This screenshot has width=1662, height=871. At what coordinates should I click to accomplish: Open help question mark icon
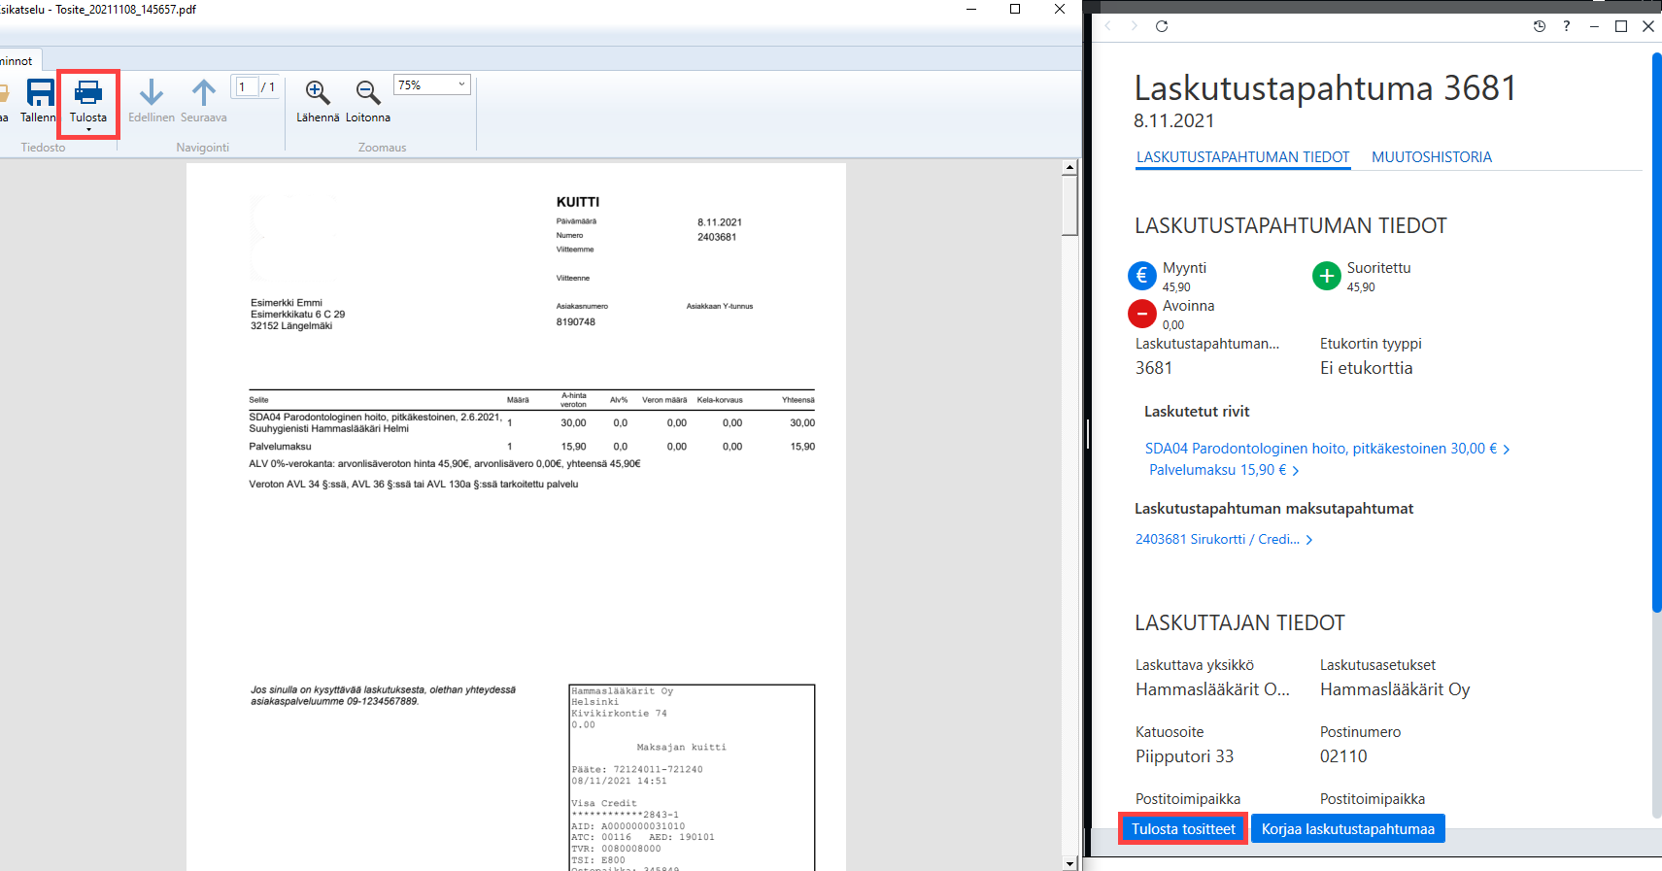[x=1567, y=26]
